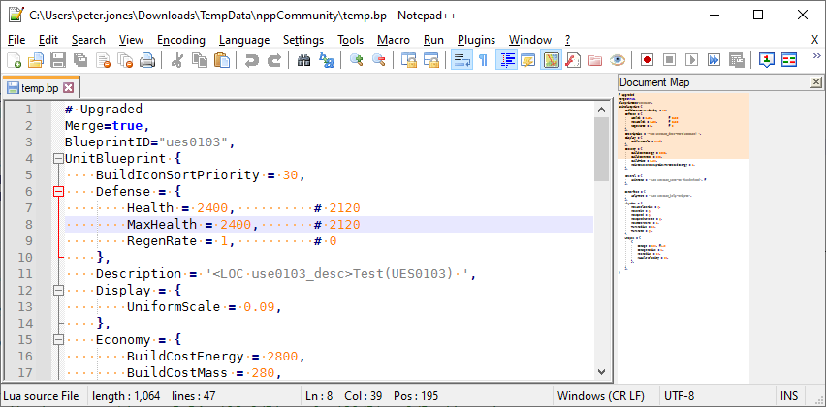Viewport: 826px width, 407px height.
Task: Expand the toolbar overflow chevron
Action: click(816, 56)
